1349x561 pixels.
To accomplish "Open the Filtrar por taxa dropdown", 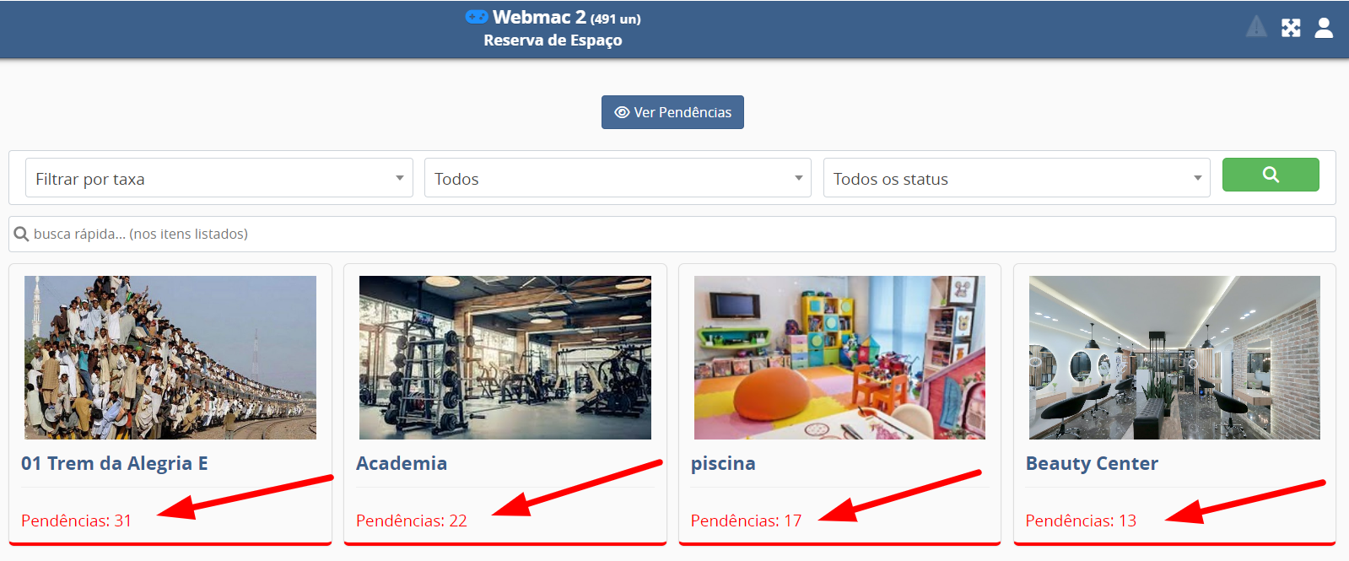I will (x=219, y=178).
